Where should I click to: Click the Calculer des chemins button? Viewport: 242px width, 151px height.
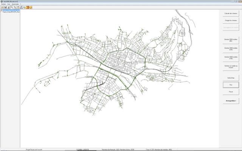(231, 14)
